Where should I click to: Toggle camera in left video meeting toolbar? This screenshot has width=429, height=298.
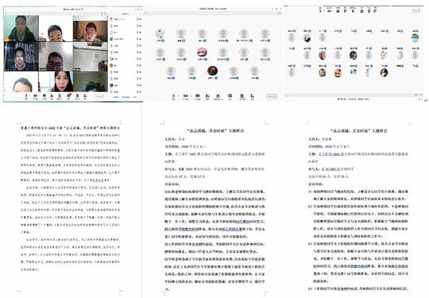click(x=35, y=96)
